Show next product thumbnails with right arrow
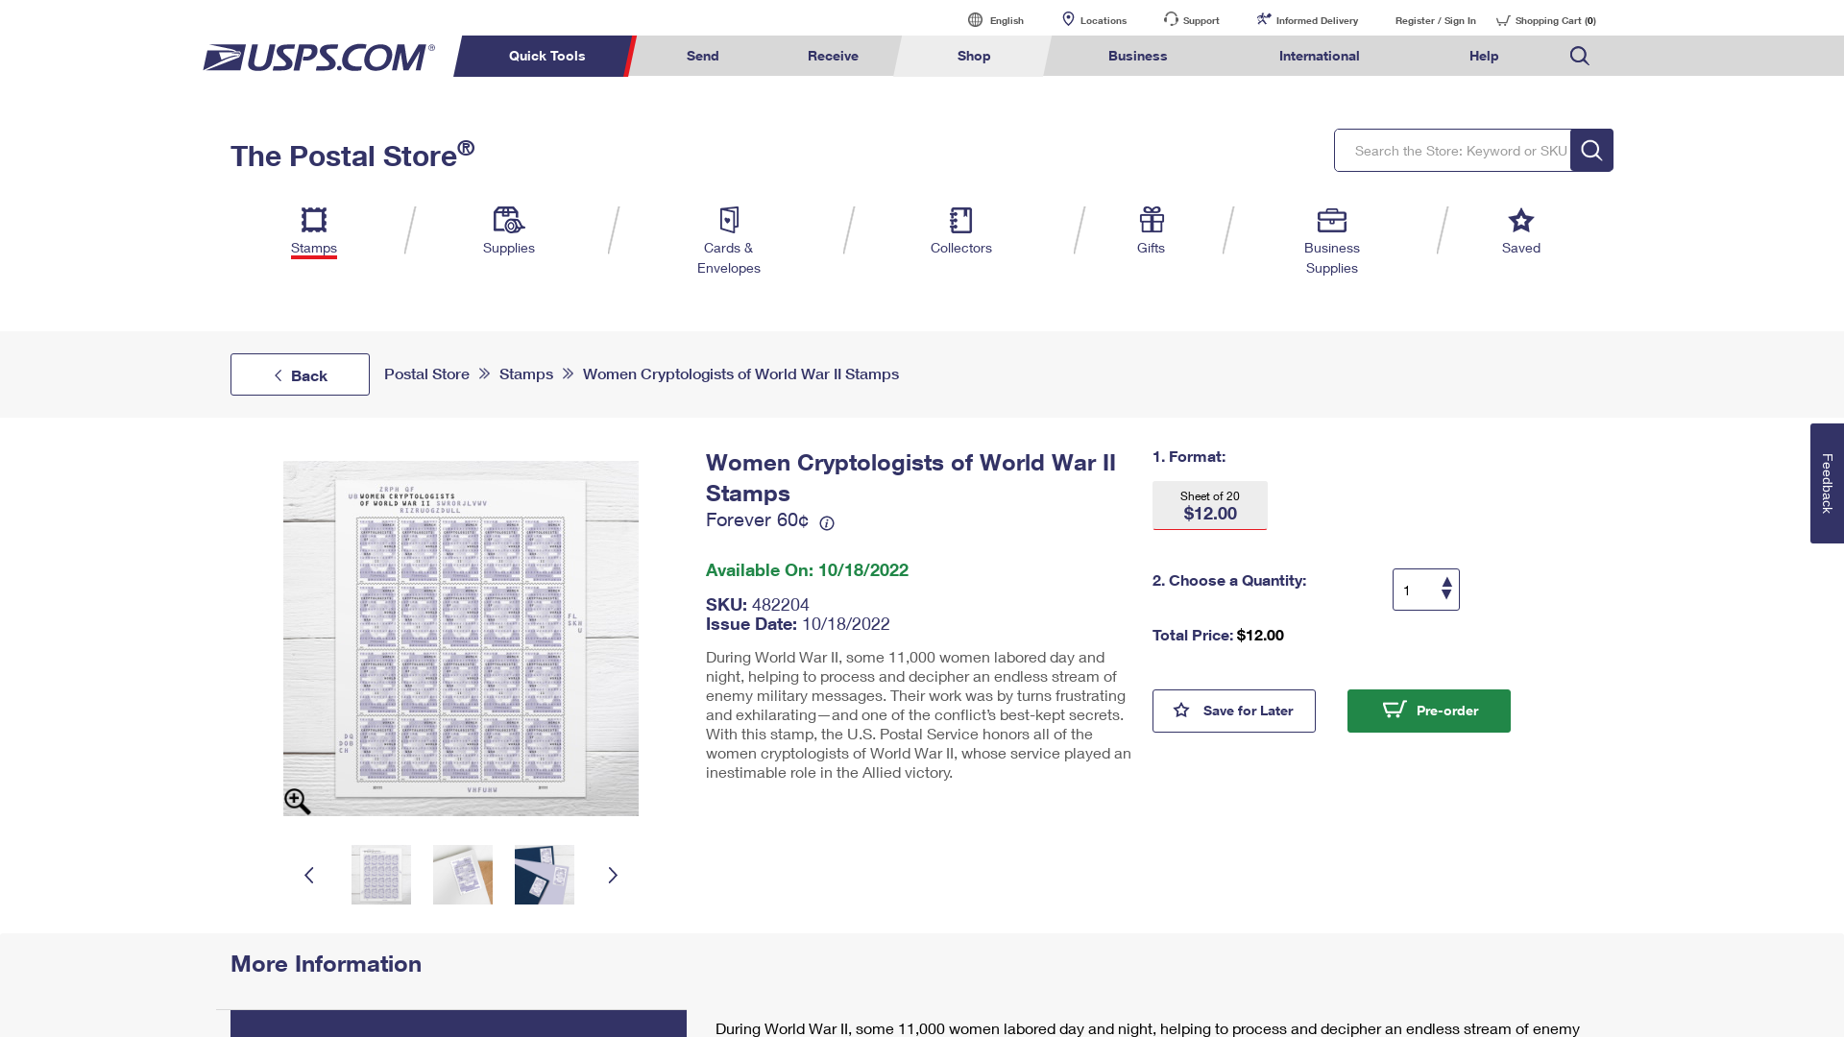 [x=613, y=875]
